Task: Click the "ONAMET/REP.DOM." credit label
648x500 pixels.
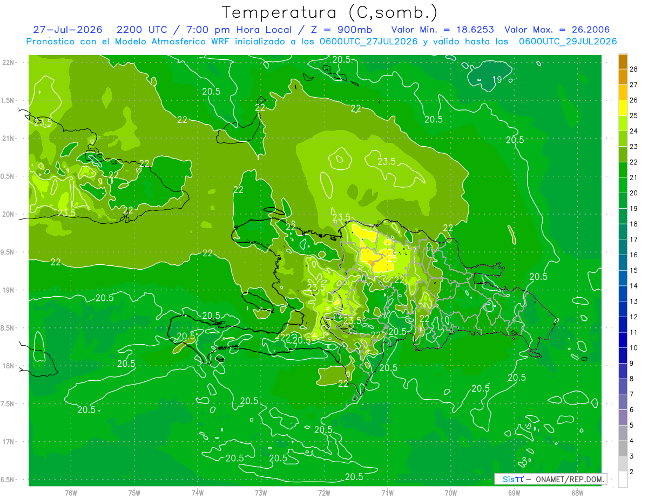Action: pos(570,479)
